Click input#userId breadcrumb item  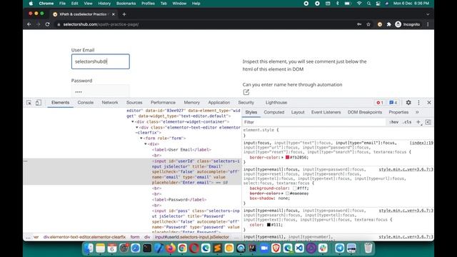coord(192,237)
